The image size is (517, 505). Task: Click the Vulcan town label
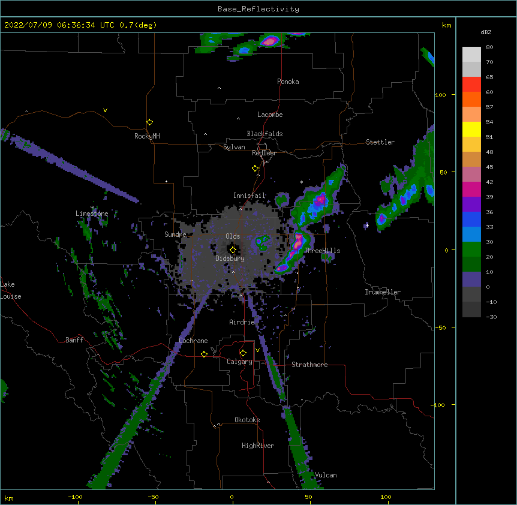click(x=326, y=475)
